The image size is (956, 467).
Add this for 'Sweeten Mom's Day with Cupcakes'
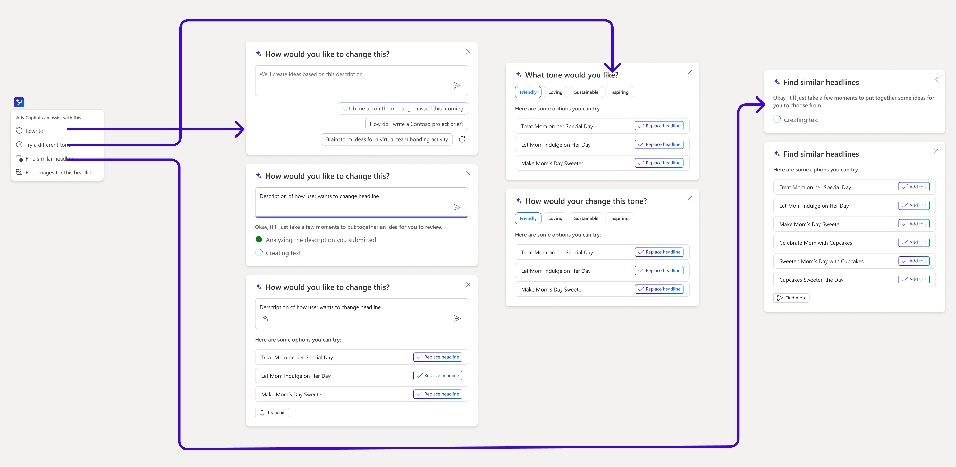point(914,261)
